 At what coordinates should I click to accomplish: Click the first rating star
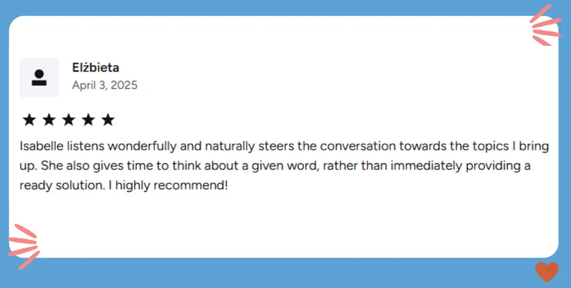coord(29,120)
